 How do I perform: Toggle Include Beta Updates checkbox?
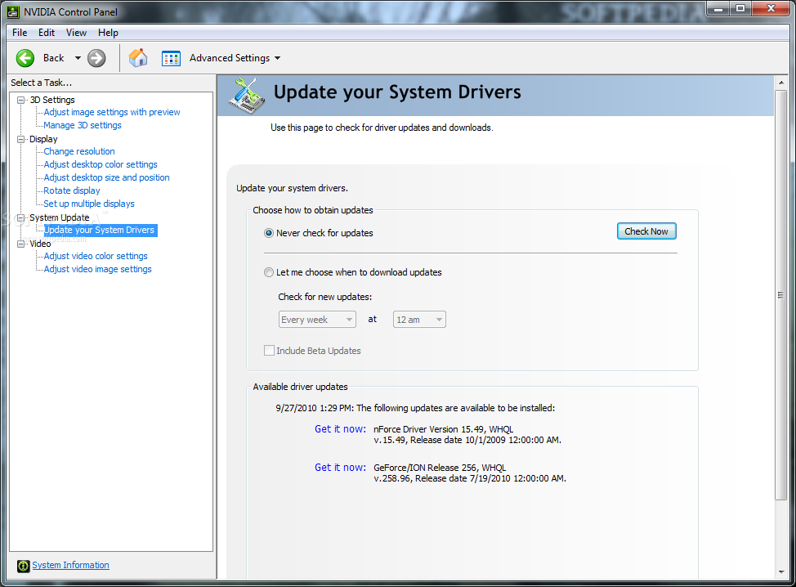(x=269, y=351)
